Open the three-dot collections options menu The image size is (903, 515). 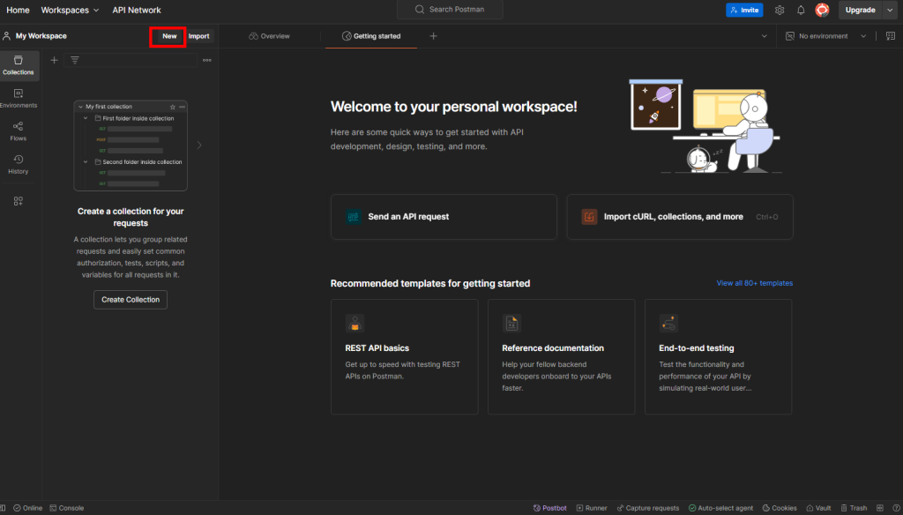[x=206, y=60]
